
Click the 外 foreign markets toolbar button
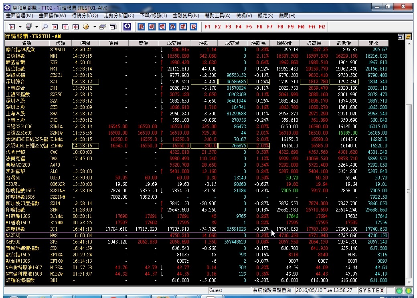pyautogui.click(x=172, y=26)
